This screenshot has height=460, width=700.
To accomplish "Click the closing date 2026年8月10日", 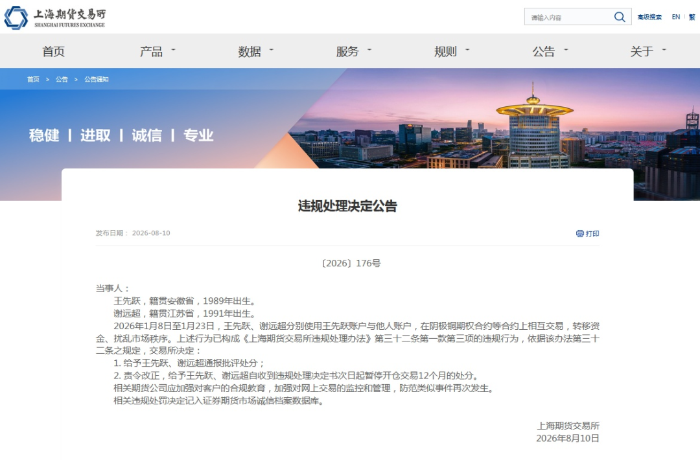I will 568,438.
